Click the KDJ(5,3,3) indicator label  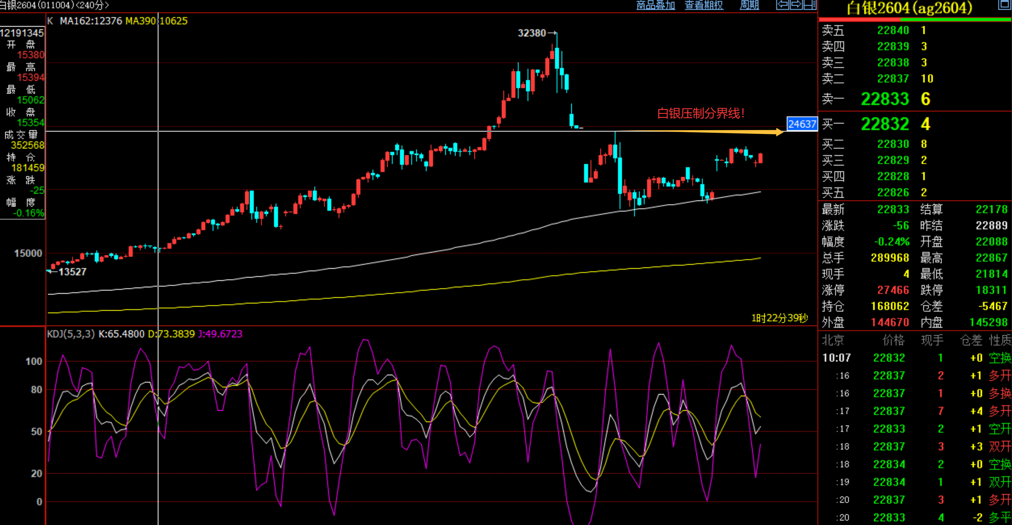point(71,334)
